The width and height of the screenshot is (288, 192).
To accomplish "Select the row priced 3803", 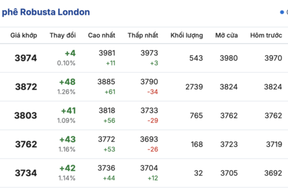I will coord(26,116).
